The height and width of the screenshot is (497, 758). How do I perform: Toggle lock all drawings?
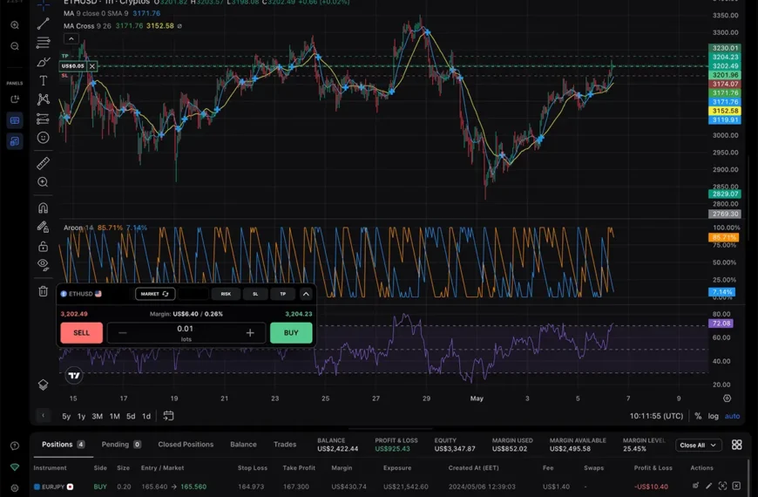[x=43, y=247]
